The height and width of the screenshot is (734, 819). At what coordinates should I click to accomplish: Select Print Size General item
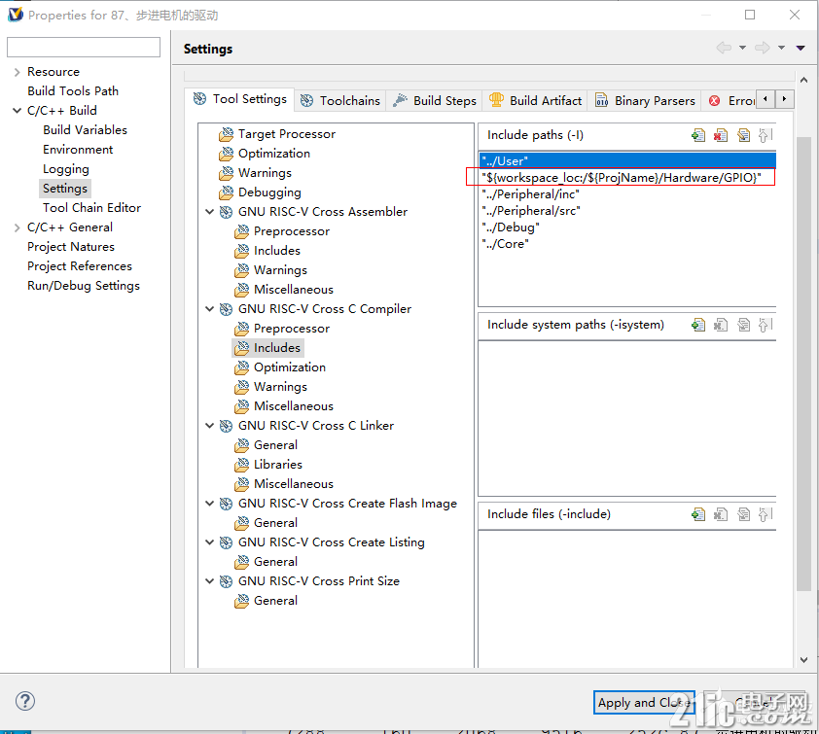coord(275,601)
